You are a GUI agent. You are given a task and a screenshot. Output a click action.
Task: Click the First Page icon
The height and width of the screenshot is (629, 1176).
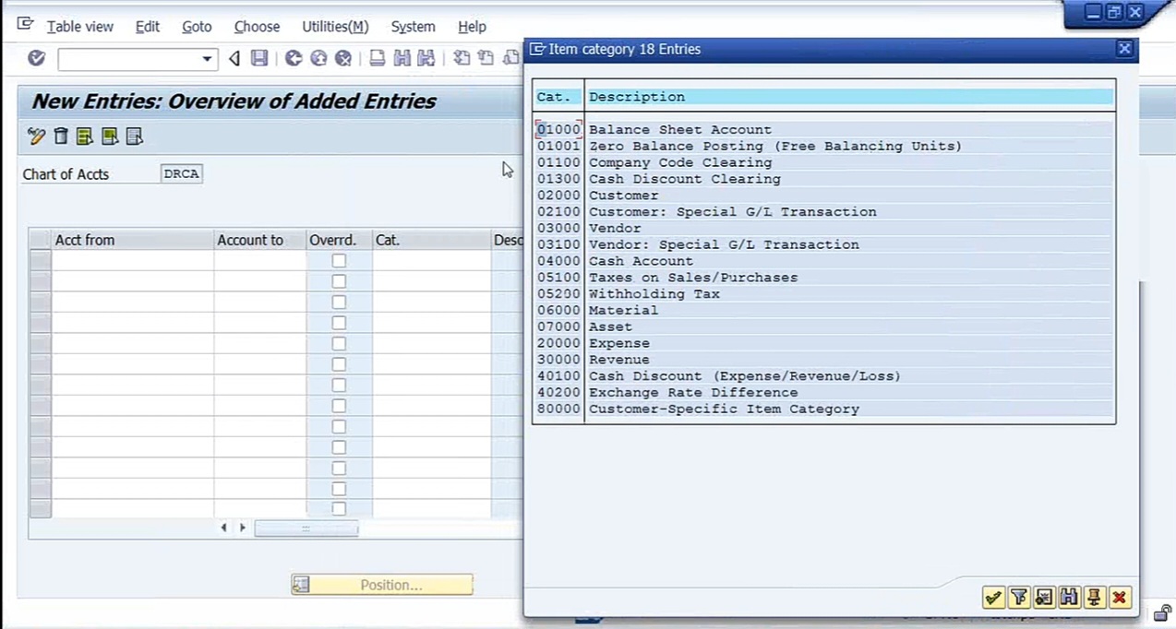pyautogui.click(x=461, y=59)
